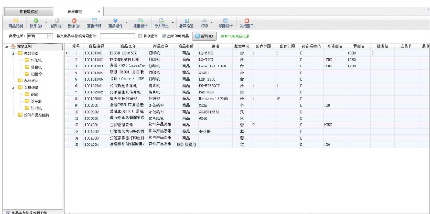This screenshot has width=430, height=214.
Task: Click the 会员价 column header
Action: click(x=406, y=47)
